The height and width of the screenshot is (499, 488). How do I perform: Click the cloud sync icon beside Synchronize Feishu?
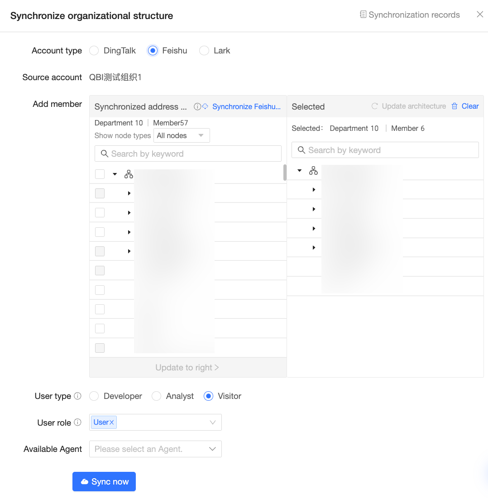(x=205, y=106)
